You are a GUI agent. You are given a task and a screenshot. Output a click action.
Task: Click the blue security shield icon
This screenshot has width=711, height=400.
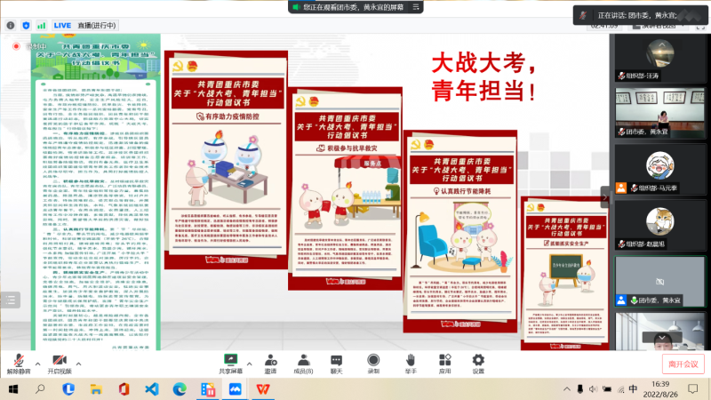point(26,26)
